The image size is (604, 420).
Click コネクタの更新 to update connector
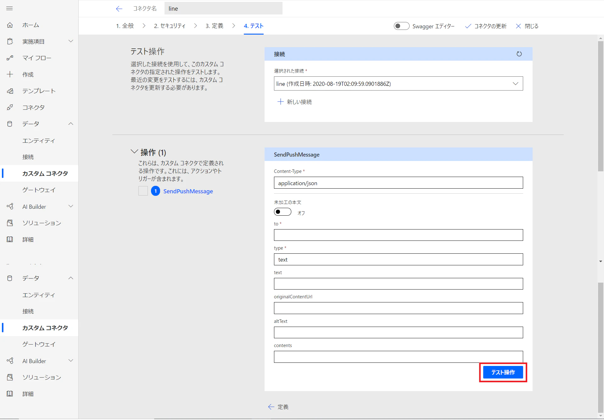(x=486, y=26)
